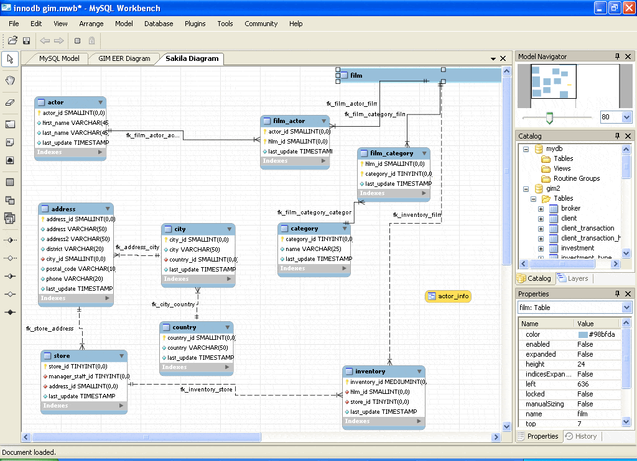Screen dimensions: 637x461
Task: Expand the broker table in Catalog tree
Action: click(x=541, y=209)
